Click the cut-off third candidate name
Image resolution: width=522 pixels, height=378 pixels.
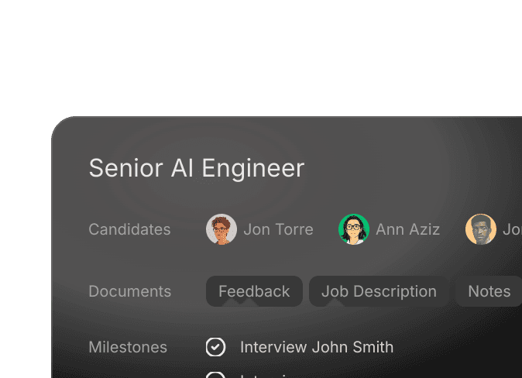tap(513, 229)
